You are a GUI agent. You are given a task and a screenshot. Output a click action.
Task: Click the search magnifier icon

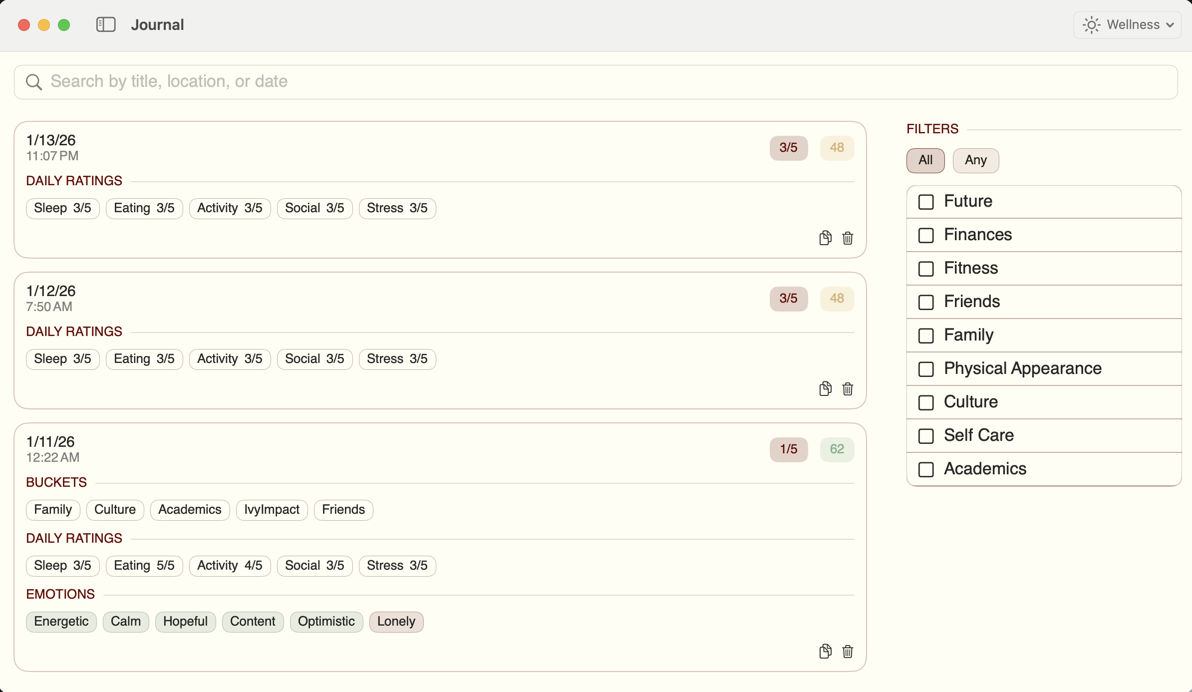point(33,81)
